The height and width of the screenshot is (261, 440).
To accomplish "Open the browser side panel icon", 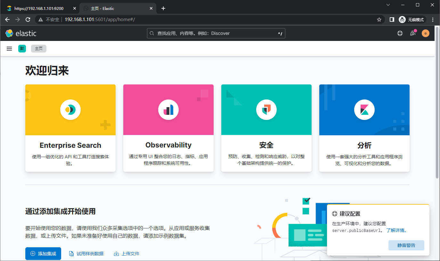I will click(392, 20).
